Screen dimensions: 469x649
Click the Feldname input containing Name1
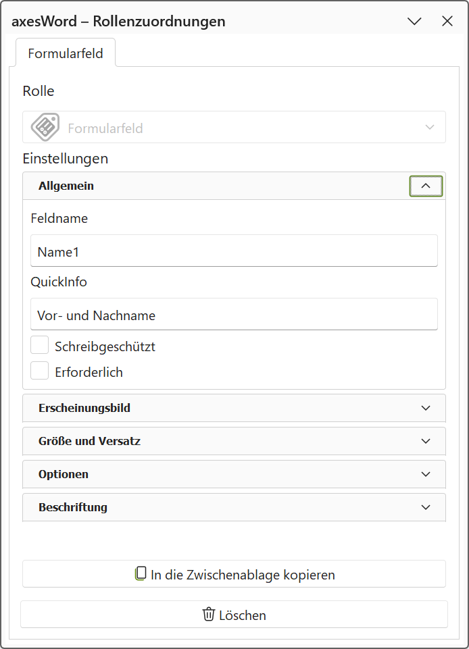234,251
